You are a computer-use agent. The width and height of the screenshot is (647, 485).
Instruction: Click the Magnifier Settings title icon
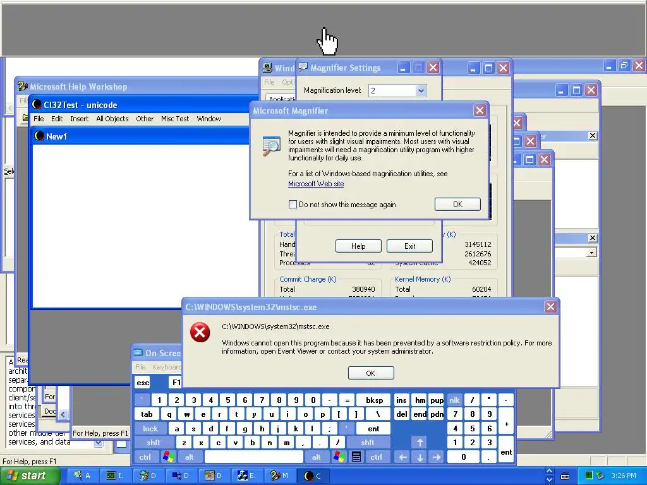[303, 67]
